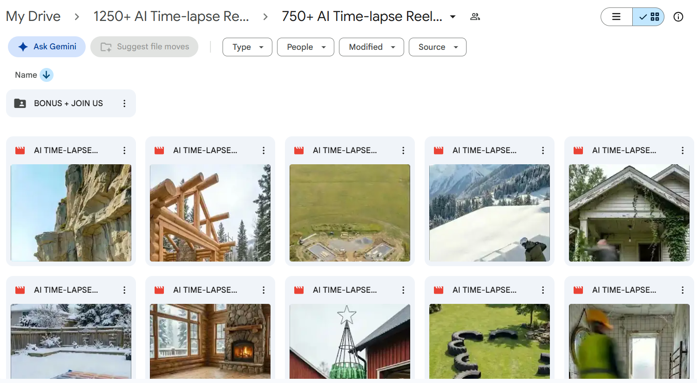Open the abandoned white house video thumbnail
The image size is (697, 383).
629,213
